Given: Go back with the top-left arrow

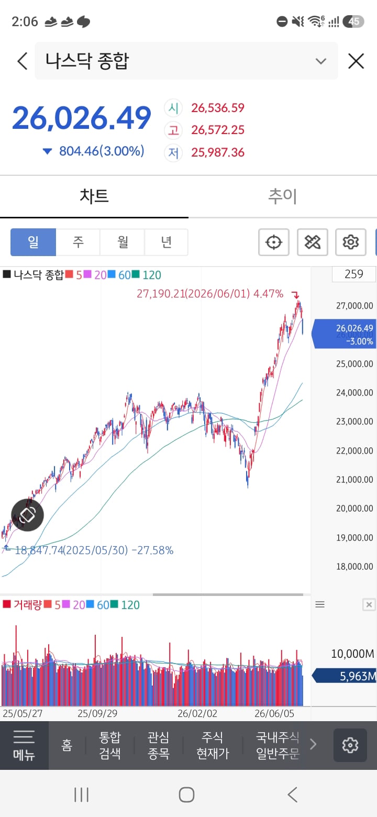Looking at the screenshot, I should coord(22,61).
